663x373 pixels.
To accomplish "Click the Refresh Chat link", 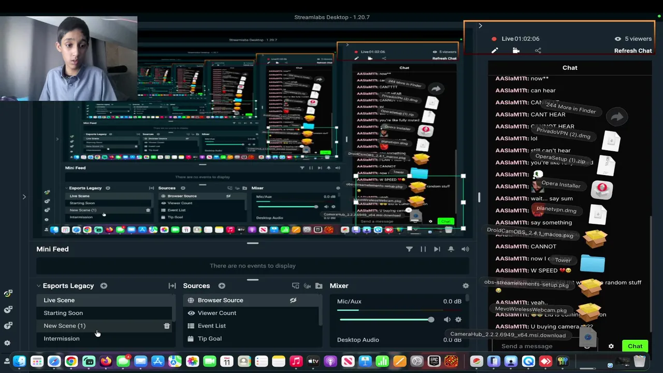I will pos(633,51).
